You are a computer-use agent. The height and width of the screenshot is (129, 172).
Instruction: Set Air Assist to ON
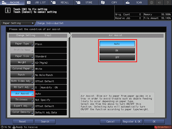(x=117, y=51)
